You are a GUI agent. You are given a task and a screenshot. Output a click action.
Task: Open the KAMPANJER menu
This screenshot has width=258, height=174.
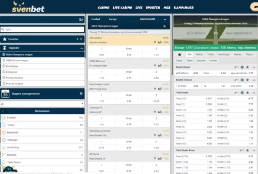[183, 8]
